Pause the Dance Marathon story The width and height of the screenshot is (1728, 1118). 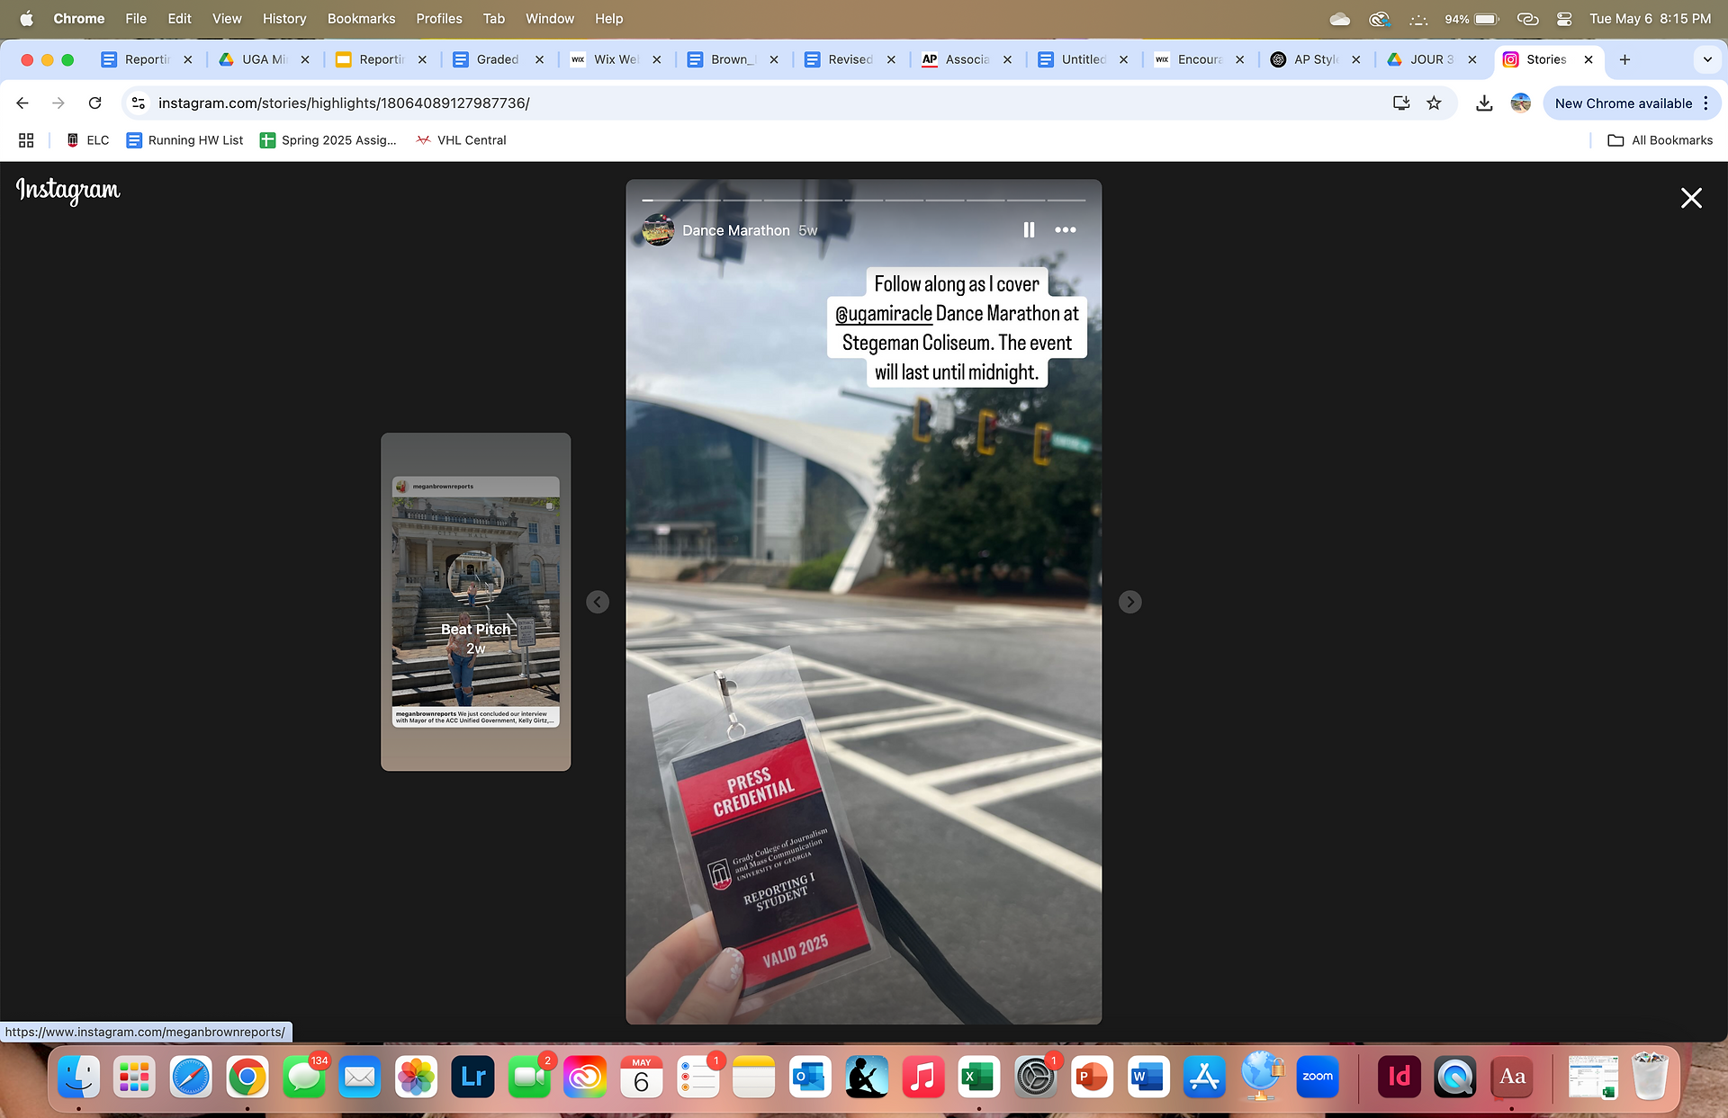[1029, 230]
